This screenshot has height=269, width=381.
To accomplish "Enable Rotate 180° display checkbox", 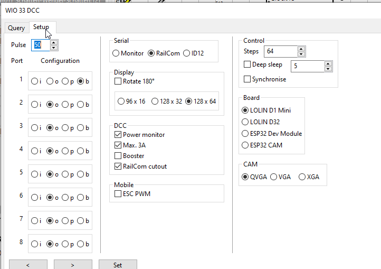I will pos(118,81).
